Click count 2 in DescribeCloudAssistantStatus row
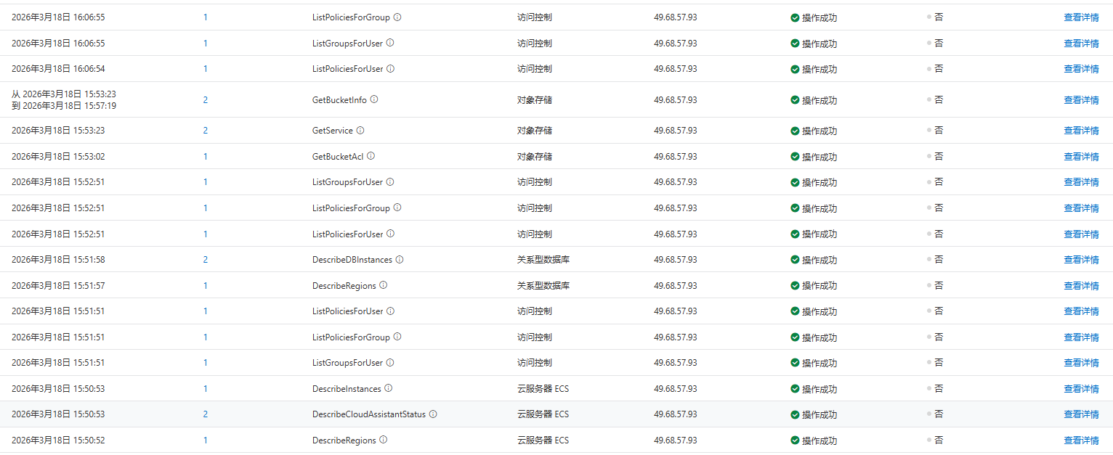The width and height of the screenshot is (1113, 455). [x=206, y=414]
